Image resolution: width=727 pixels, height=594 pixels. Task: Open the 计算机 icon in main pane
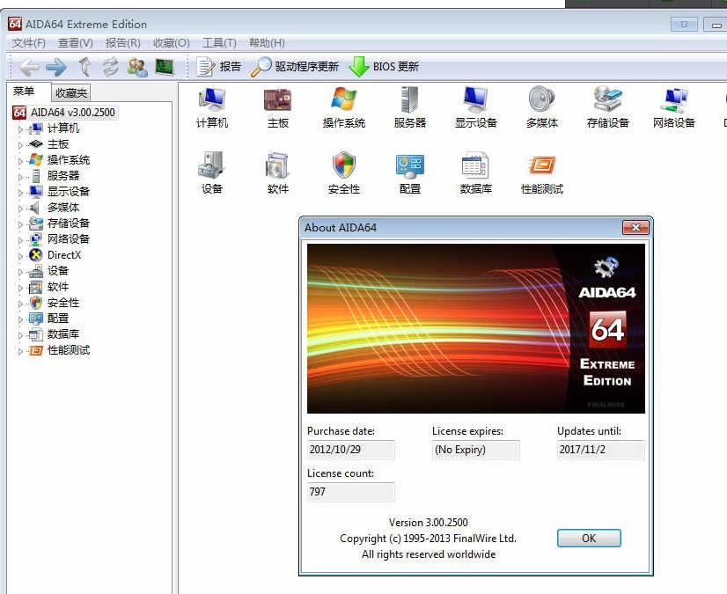coord(212,107)
